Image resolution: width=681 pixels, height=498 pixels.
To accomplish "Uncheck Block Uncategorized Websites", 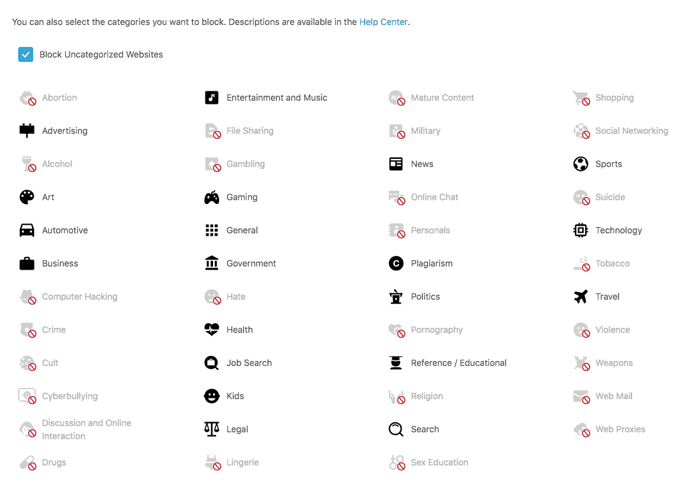I will coord(25,54).
